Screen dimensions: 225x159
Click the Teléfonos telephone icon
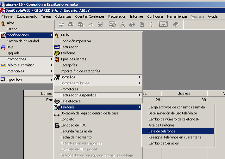tap(57, 53)
